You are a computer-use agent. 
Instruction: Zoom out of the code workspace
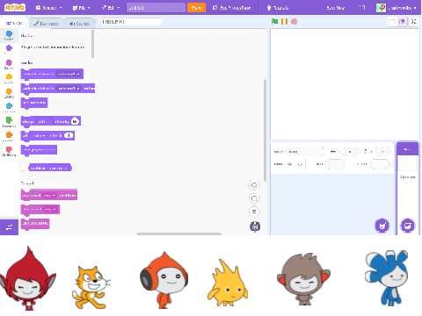[x=254, y=198]
